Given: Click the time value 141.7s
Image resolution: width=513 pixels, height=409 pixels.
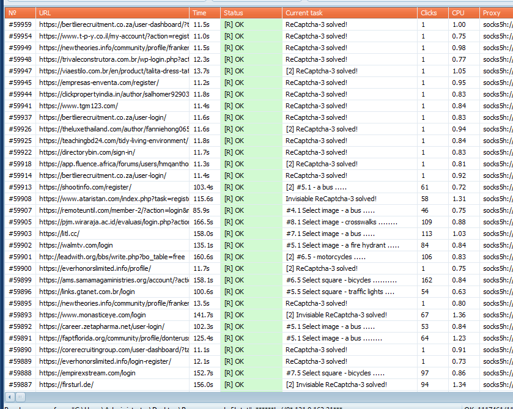Looking at the screenshot, I should [x=203, y=315].
